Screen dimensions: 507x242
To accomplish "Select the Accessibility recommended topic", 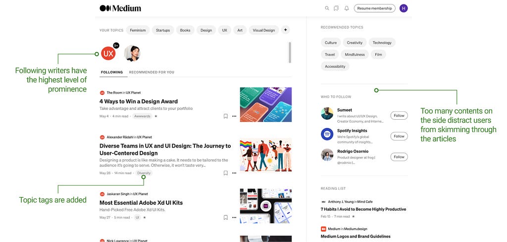I will click(335, 66).
